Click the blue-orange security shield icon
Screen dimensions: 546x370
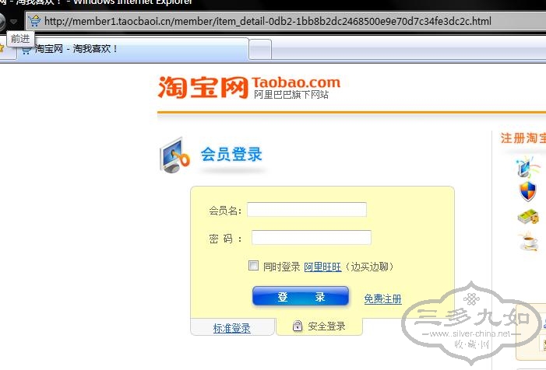pos(528,190)
